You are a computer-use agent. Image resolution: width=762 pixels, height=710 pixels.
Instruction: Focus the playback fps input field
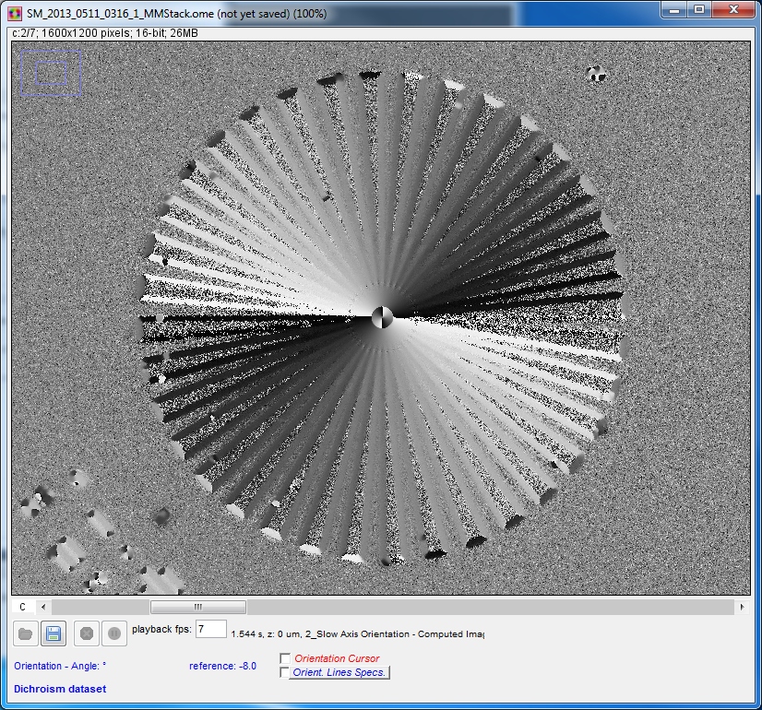tap(210, 629)
